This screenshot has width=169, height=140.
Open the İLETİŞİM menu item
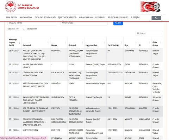[x=135, y=18]
